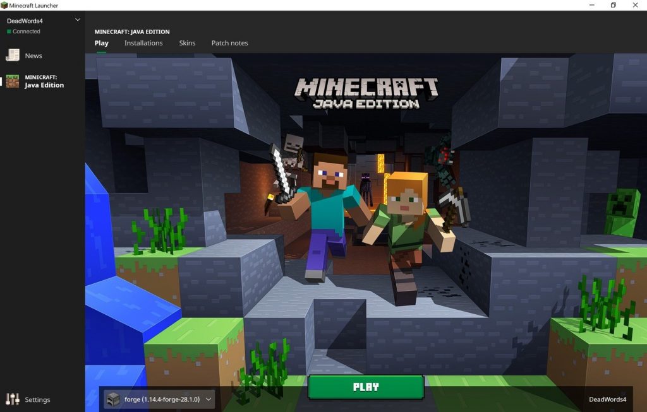Image resolution: width=647 pixels, height=412 pixels.
Task: Maximize the Minecraft Launcher window
Action: click(613, 5)
